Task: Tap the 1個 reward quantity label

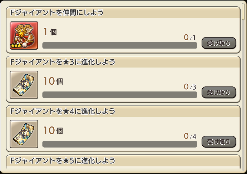Action: tap(50, 32)
